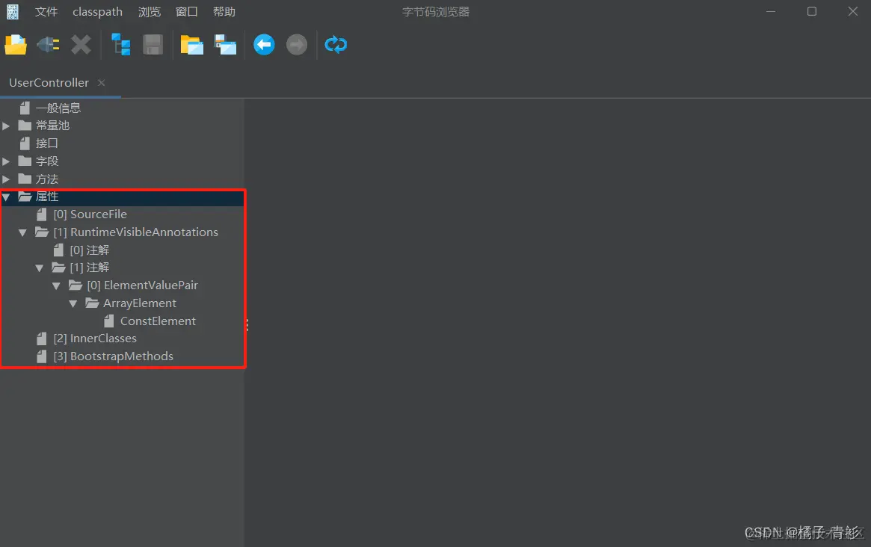This screenshot has width=871, height=547.
Task: Click the file icon beside 一般信息
Action: (x=25, y=108)
